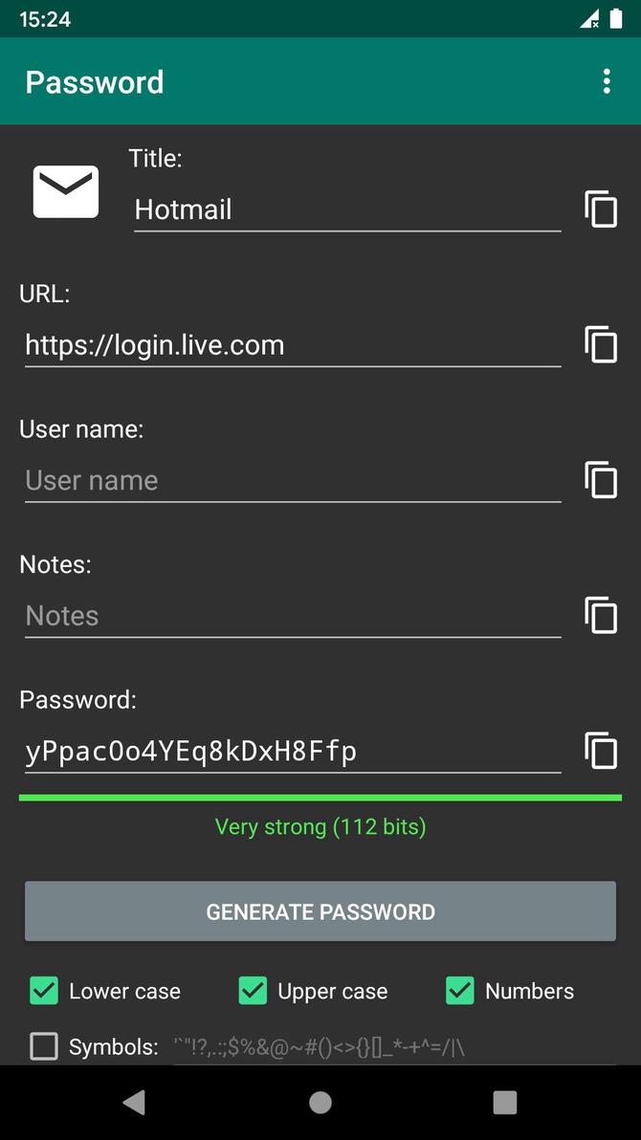Uncheck the Upper case option
The height and width of the screenshot is (1140, 641).
point(252,991)
